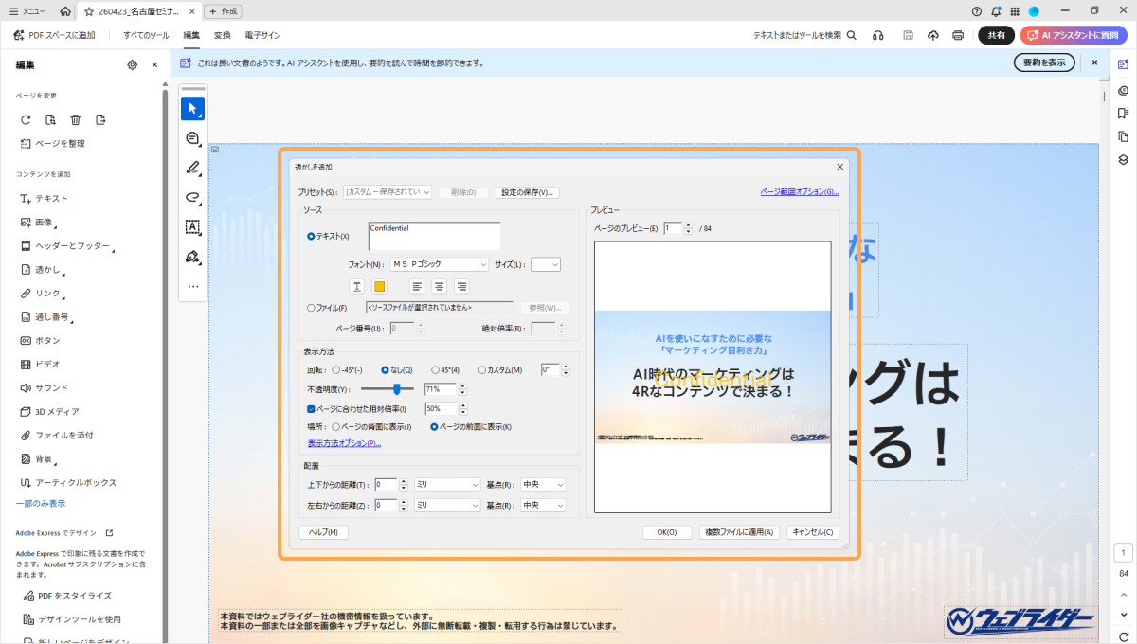The height and width of the screenshot is (644, 1137).
Task: Click the 設定の保存 button
Action: [x=528, y=192]
